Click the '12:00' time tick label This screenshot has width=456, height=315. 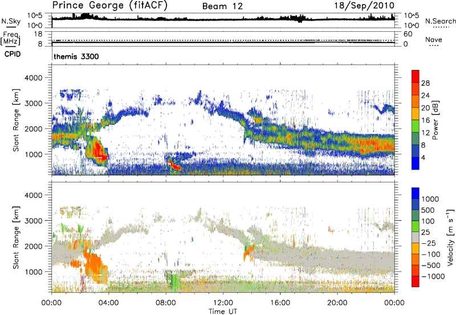tap(223, 303)
